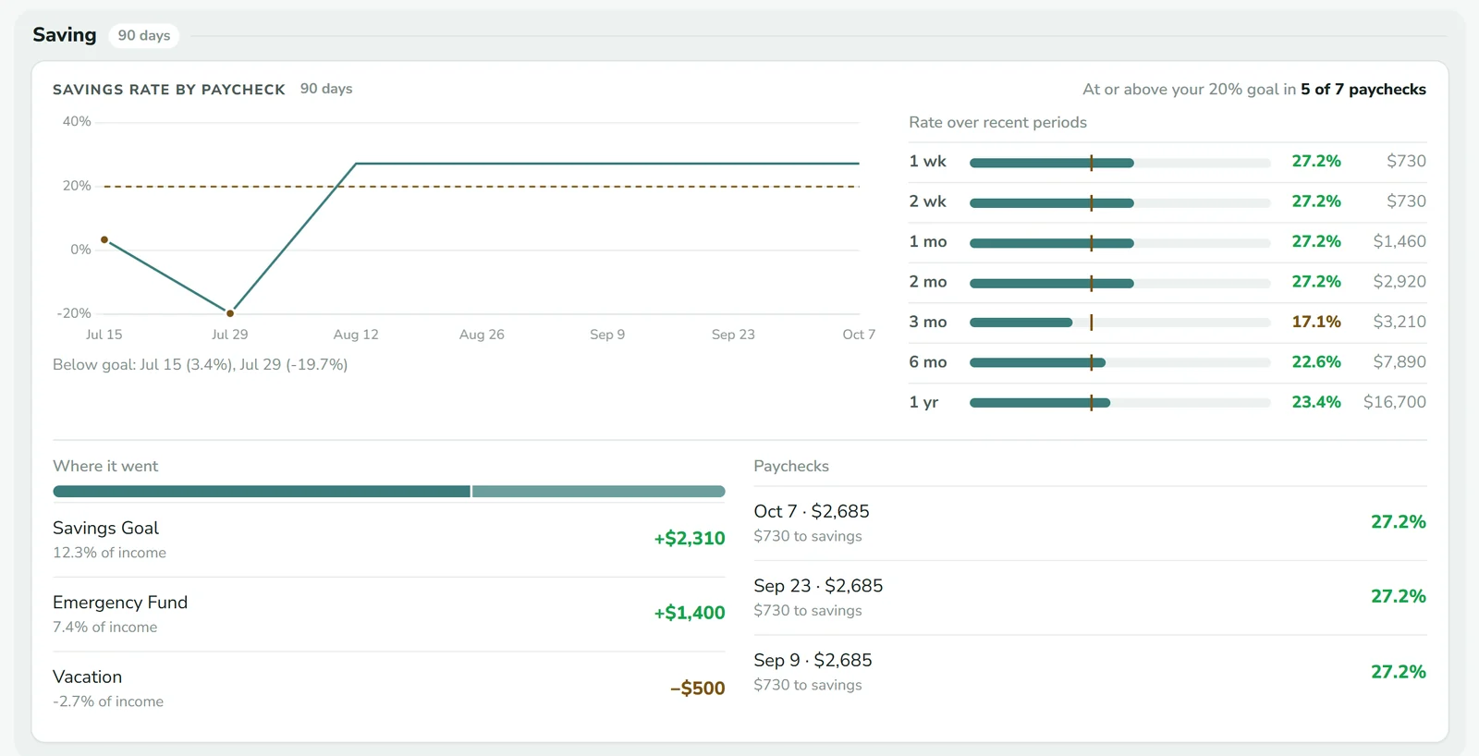Screen dimensions: 1479x756
Task: Open the Oct 7 · $2,685 paycheck
Action: click(x=1090, y=523)
